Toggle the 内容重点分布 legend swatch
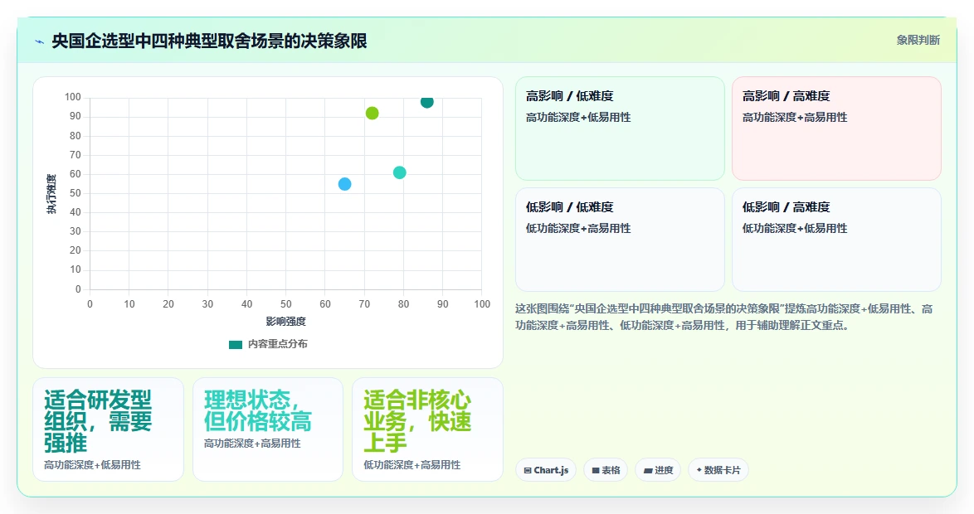Screen dimensions: 974x514 pyautogui.click(x=236, y=345)
